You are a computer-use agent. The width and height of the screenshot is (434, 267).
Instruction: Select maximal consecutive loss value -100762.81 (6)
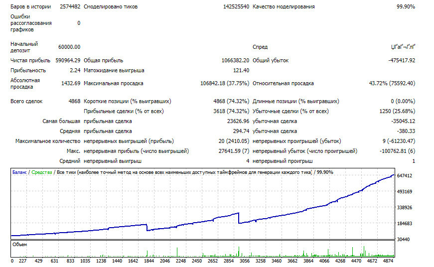tap(398, 151)
